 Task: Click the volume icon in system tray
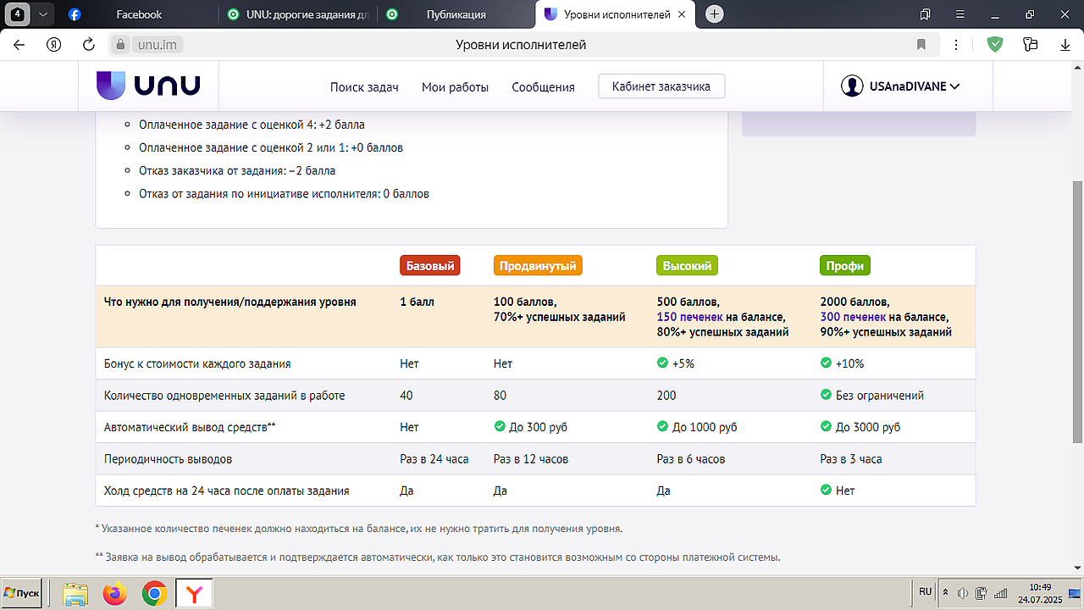point(962,593)
